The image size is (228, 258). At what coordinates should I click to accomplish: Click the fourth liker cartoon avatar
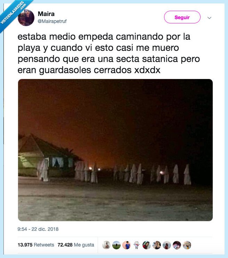(x=137, y=245)
